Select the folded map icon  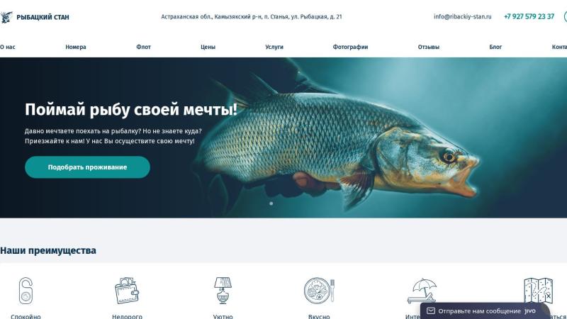click(x=539, y=291)
